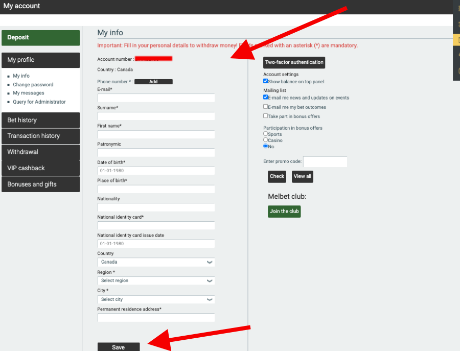
Task: Open the Withdrawal menu item
Action: [x=40, y=152]
